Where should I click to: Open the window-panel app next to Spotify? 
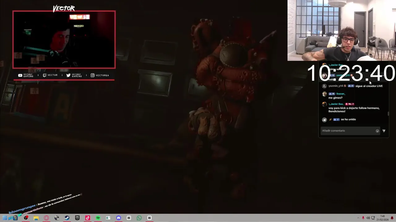(108, 218)
